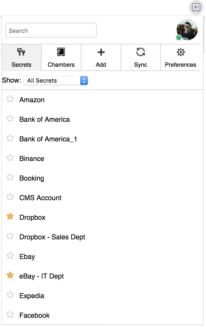Open the Chambers safe tab
Viewport: 206px width, 327px height.
(61, 57)
